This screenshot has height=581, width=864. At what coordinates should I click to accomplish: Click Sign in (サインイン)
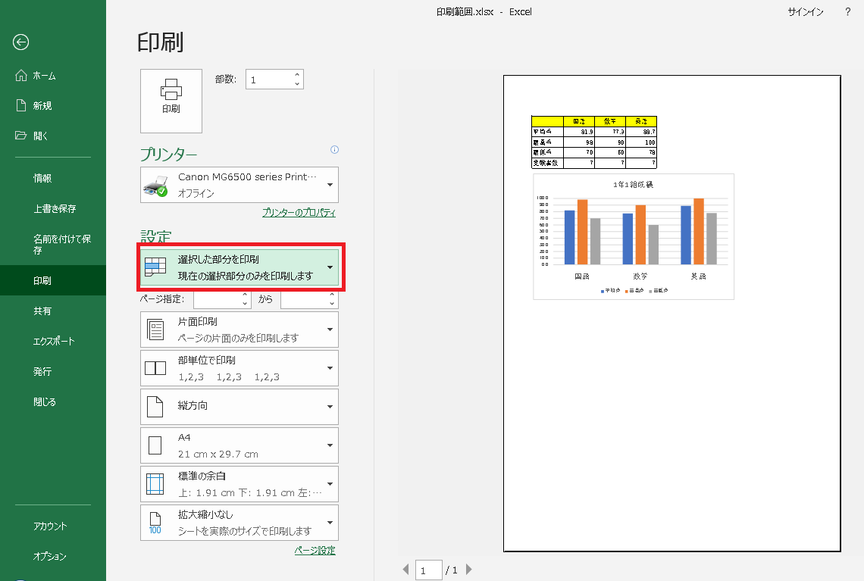click(x=805, y=11)
